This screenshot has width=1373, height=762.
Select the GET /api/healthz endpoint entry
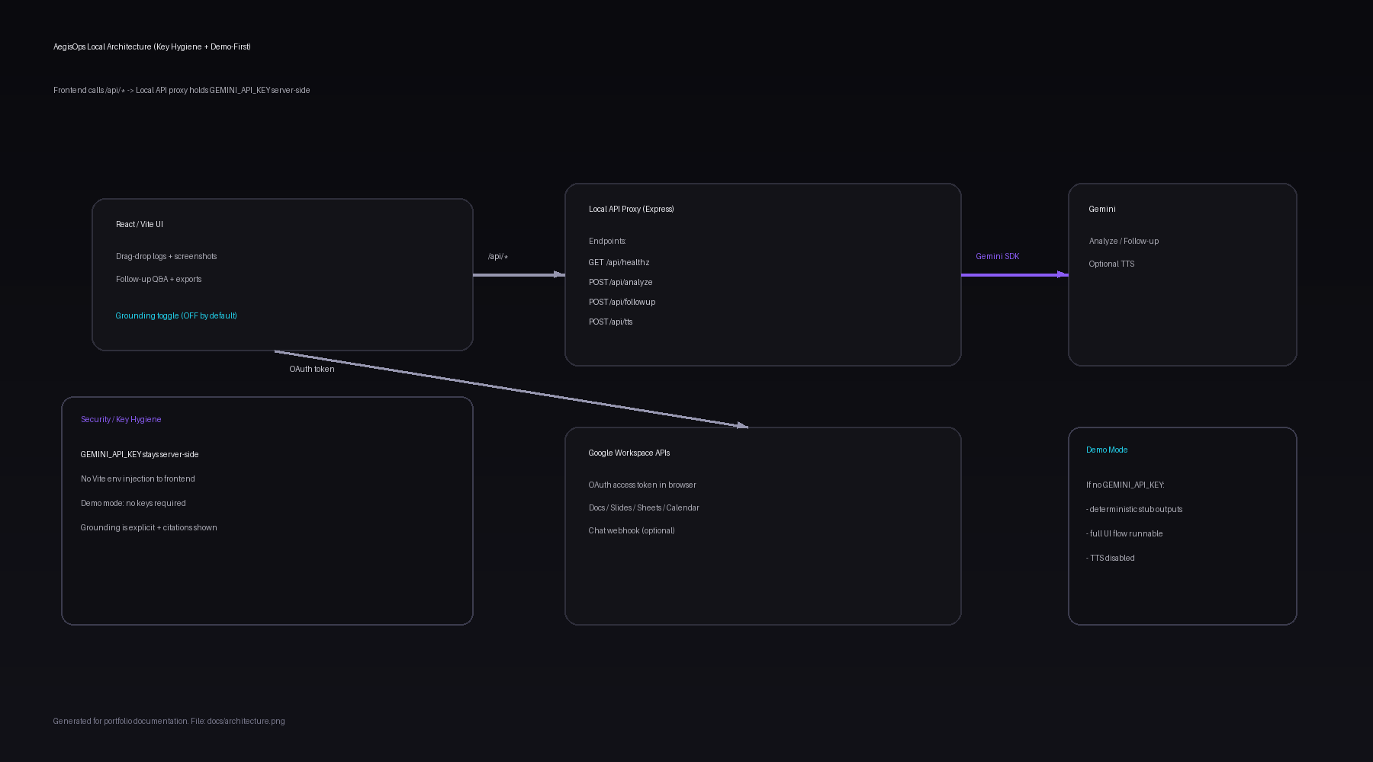click(x=619, y=261)
